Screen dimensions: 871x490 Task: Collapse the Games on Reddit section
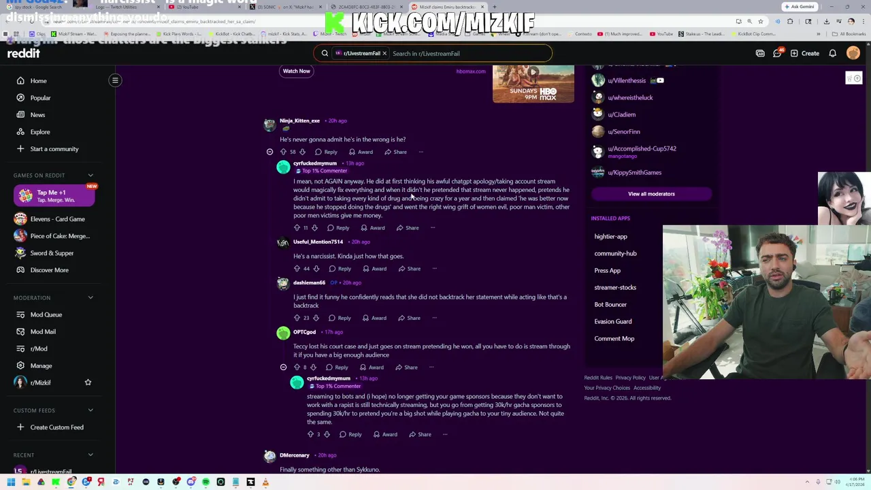coord(90,175)
